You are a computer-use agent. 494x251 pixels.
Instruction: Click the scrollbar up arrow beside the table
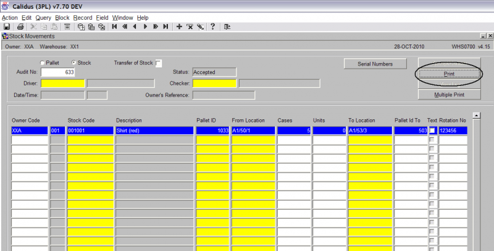[476, 116]
